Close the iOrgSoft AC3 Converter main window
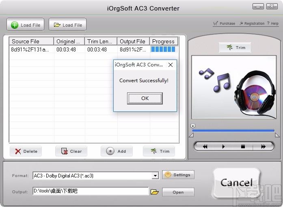The image size is (283, 207). pos(272,6)
